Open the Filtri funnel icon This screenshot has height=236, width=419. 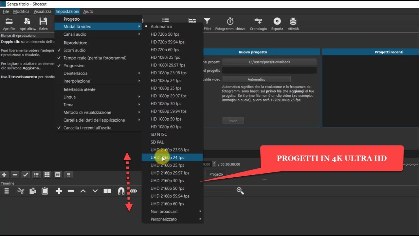(x=207, y=21)
